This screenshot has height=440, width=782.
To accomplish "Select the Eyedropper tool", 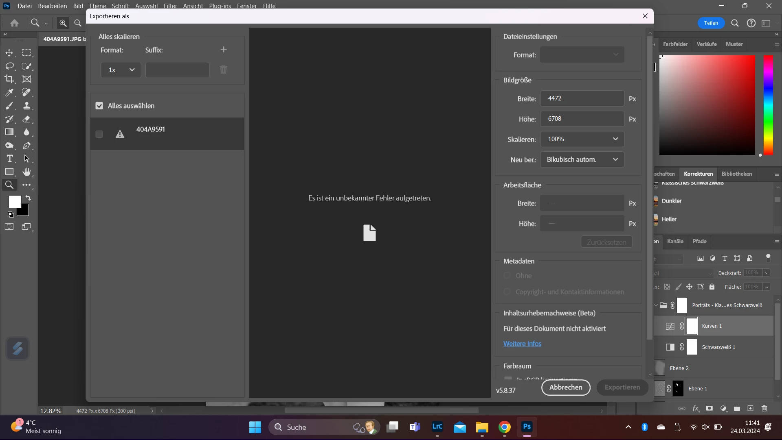I will pos(9,93).
